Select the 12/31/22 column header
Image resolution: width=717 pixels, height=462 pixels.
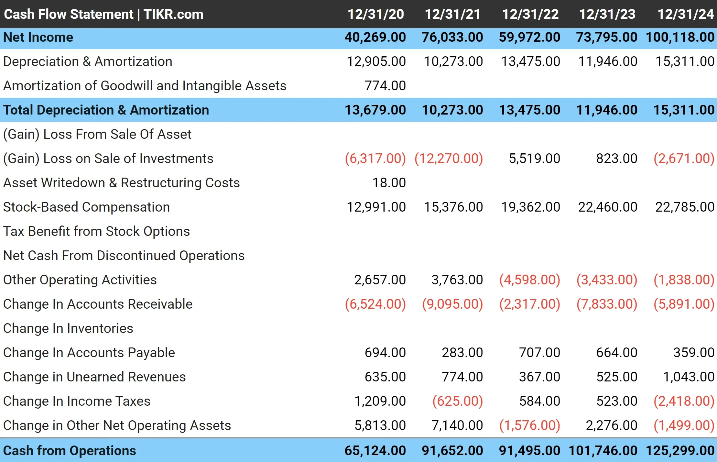[x=530, y=14]
